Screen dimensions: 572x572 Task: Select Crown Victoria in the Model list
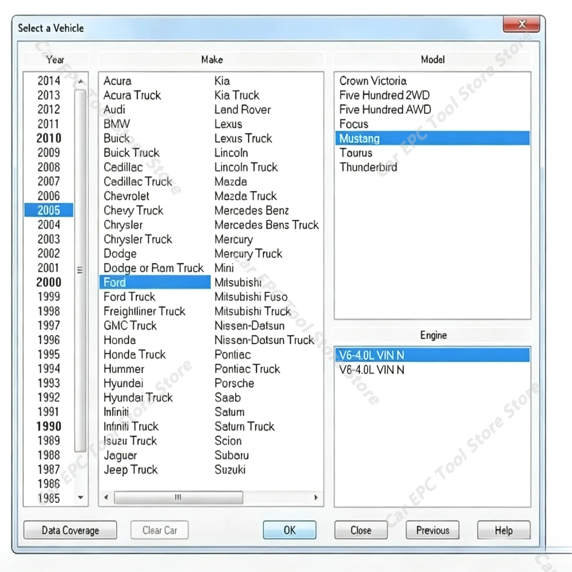373,81
